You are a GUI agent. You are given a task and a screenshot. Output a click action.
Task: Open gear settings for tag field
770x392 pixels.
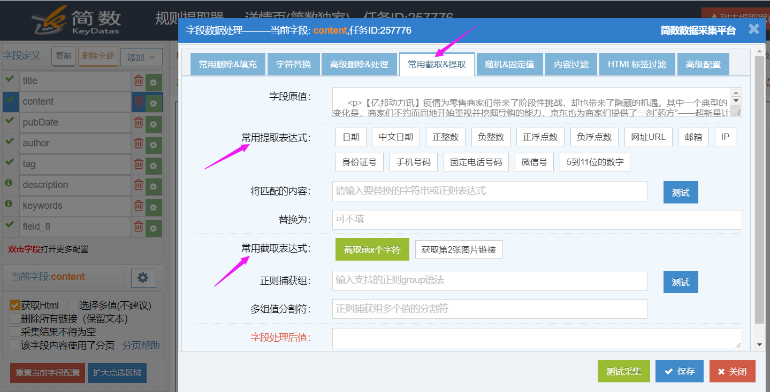click(x=154, y=166)
